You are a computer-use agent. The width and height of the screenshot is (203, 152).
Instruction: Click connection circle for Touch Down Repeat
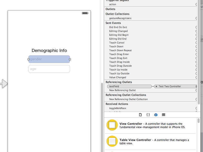pos(196,50)
